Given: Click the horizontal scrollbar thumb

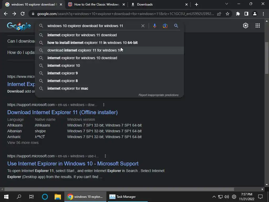Looking at the screenshot, I should coord(119,189).
